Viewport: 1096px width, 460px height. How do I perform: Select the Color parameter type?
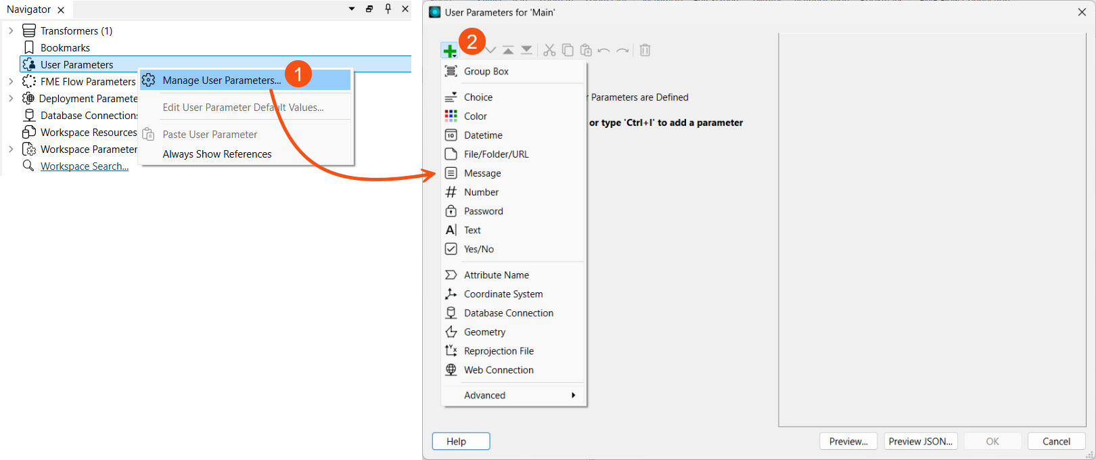[475, 116]
